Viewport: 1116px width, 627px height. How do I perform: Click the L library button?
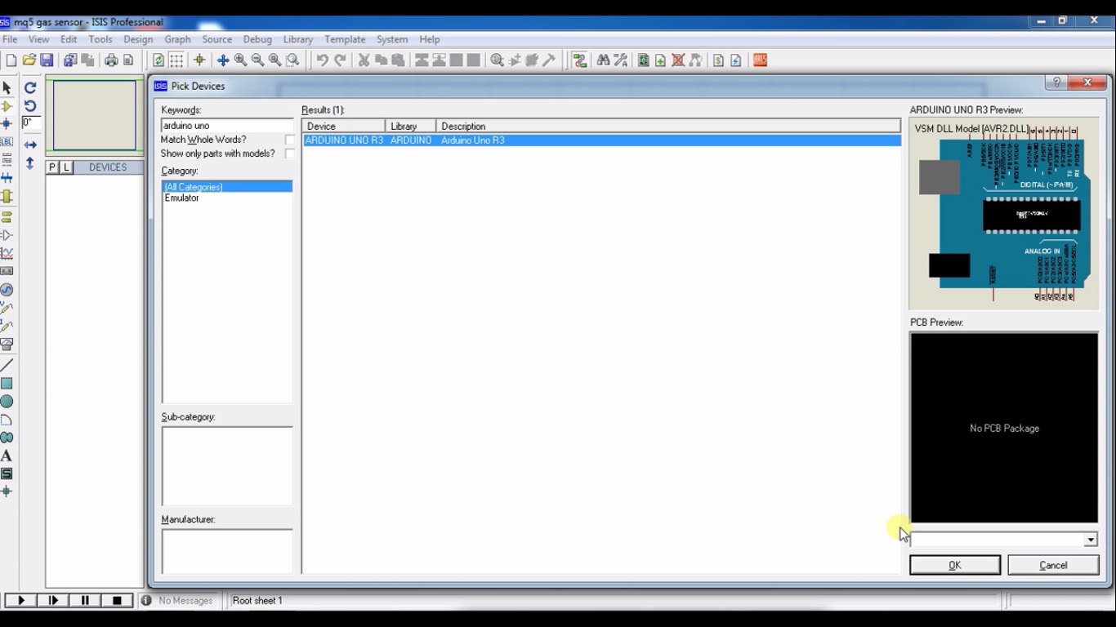[x=67, y=167]
